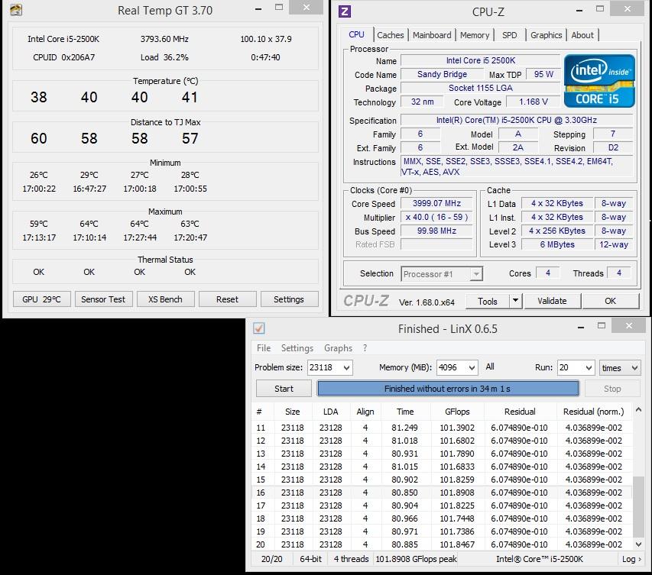This screenshot has width=652, height=575.
Task: Click the Size column header in LinX
Action: click(x=292, y=412)
